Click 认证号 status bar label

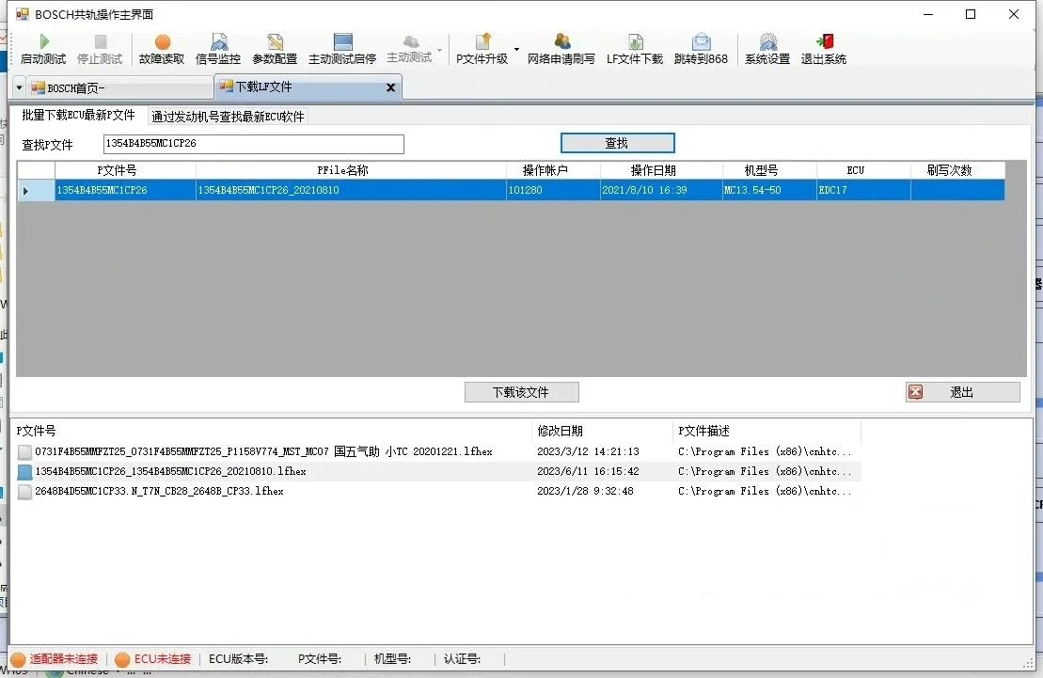click(x=463, y=658)
